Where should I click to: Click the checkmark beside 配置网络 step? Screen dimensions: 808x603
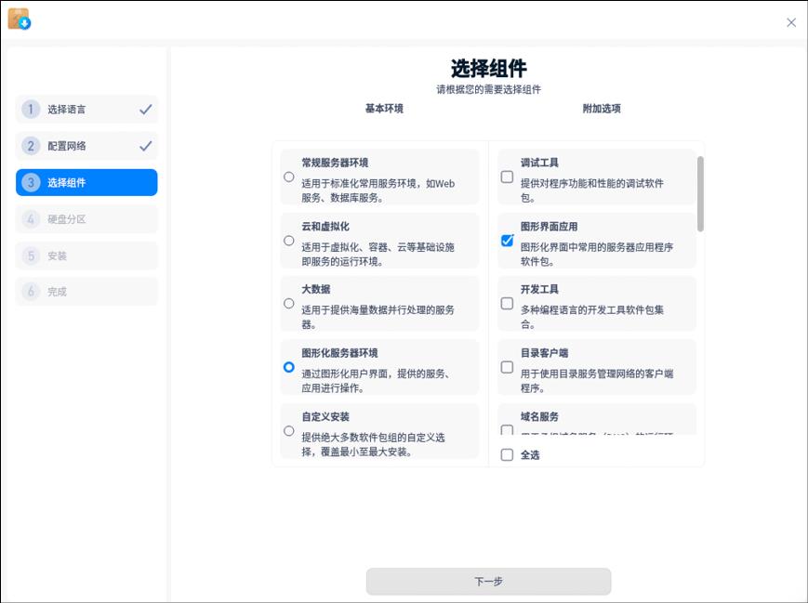[x=146, y=146]
